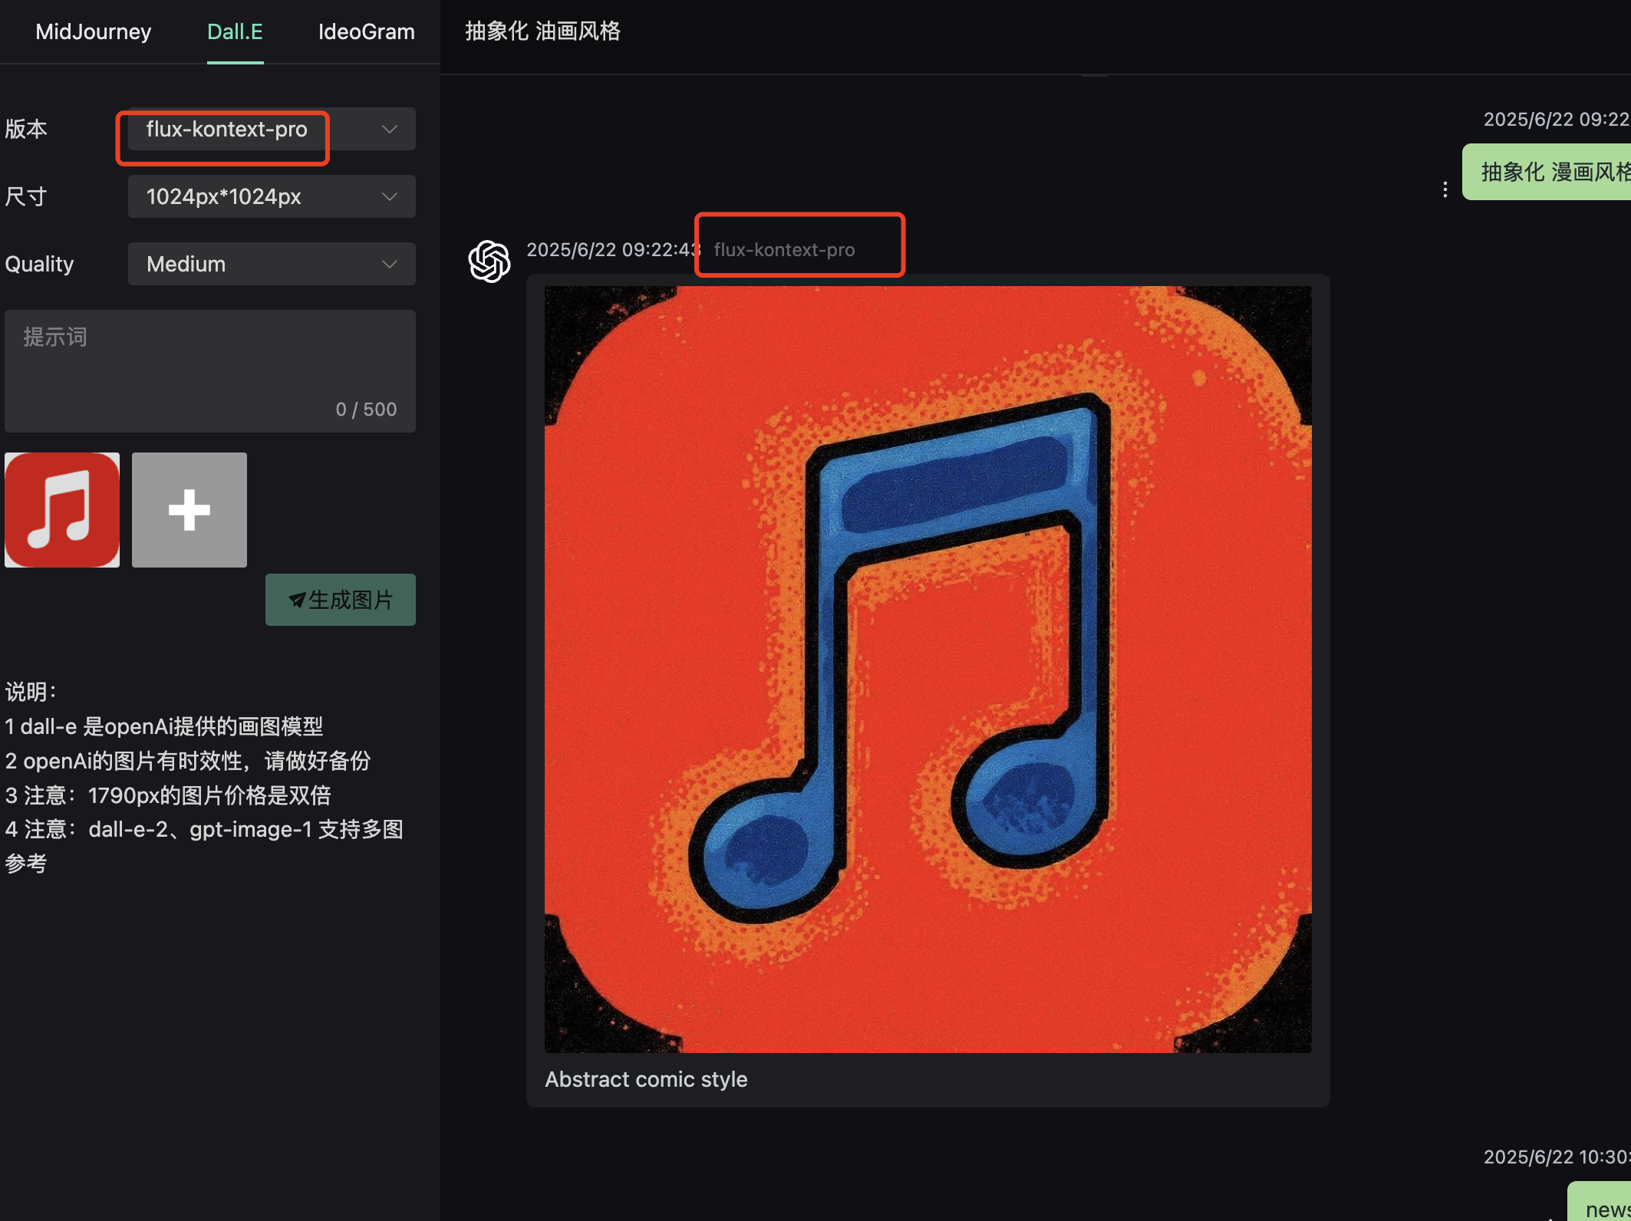Open the IdeoGram tab
Image resolution: width=1631 pixels, height=1221 pixels.
click(x=366, y=31)
